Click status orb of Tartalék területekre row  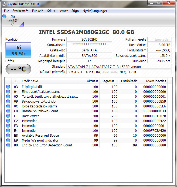pos(8,96)
